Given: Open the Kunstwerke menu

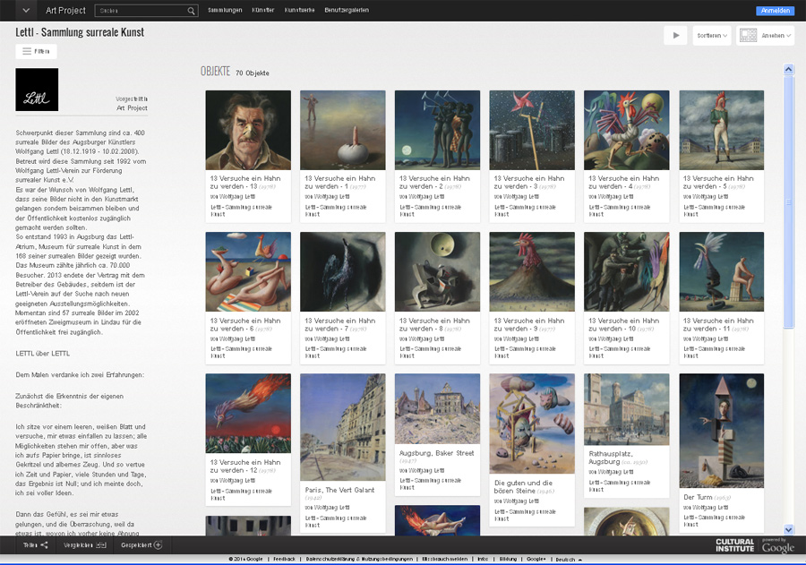Looking at the screenshot, I should [299, 10].
